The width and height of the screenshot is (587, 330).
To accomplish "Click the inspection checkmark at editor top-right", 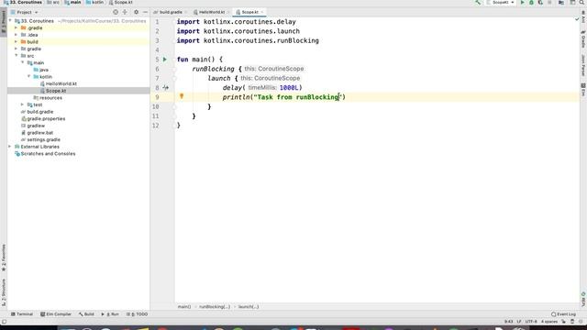I will [577, 19].
